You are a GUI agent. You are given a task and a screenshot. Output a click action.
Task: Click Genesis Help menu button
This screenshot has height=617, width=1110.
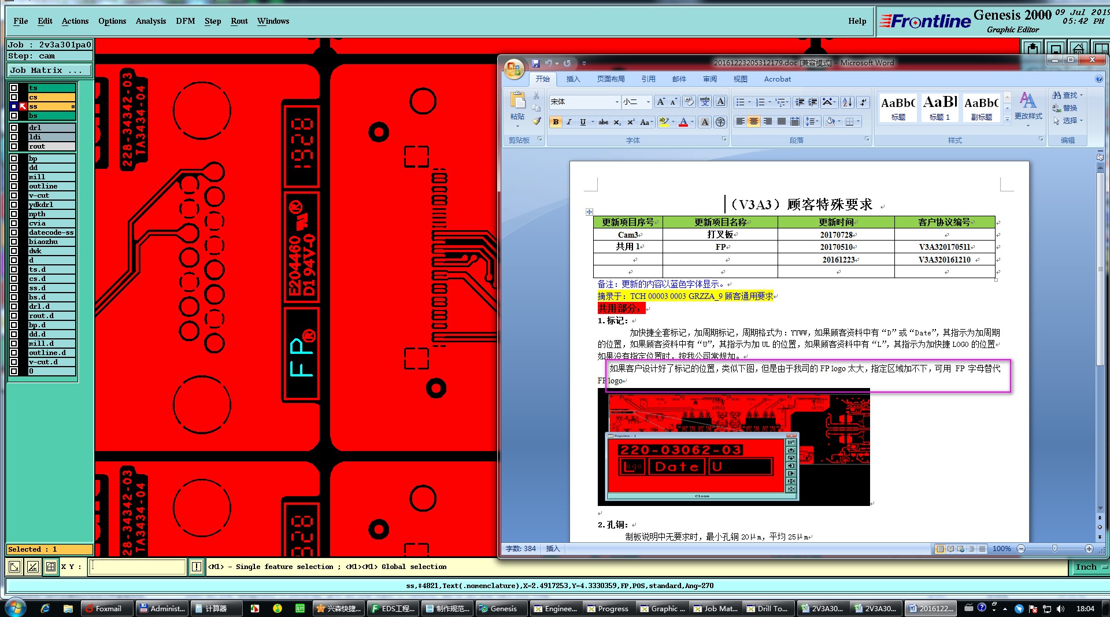857,21
